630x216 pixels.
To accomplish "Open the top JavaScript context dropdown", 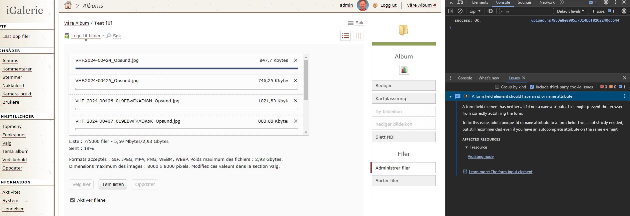I will tap(475, 11).
